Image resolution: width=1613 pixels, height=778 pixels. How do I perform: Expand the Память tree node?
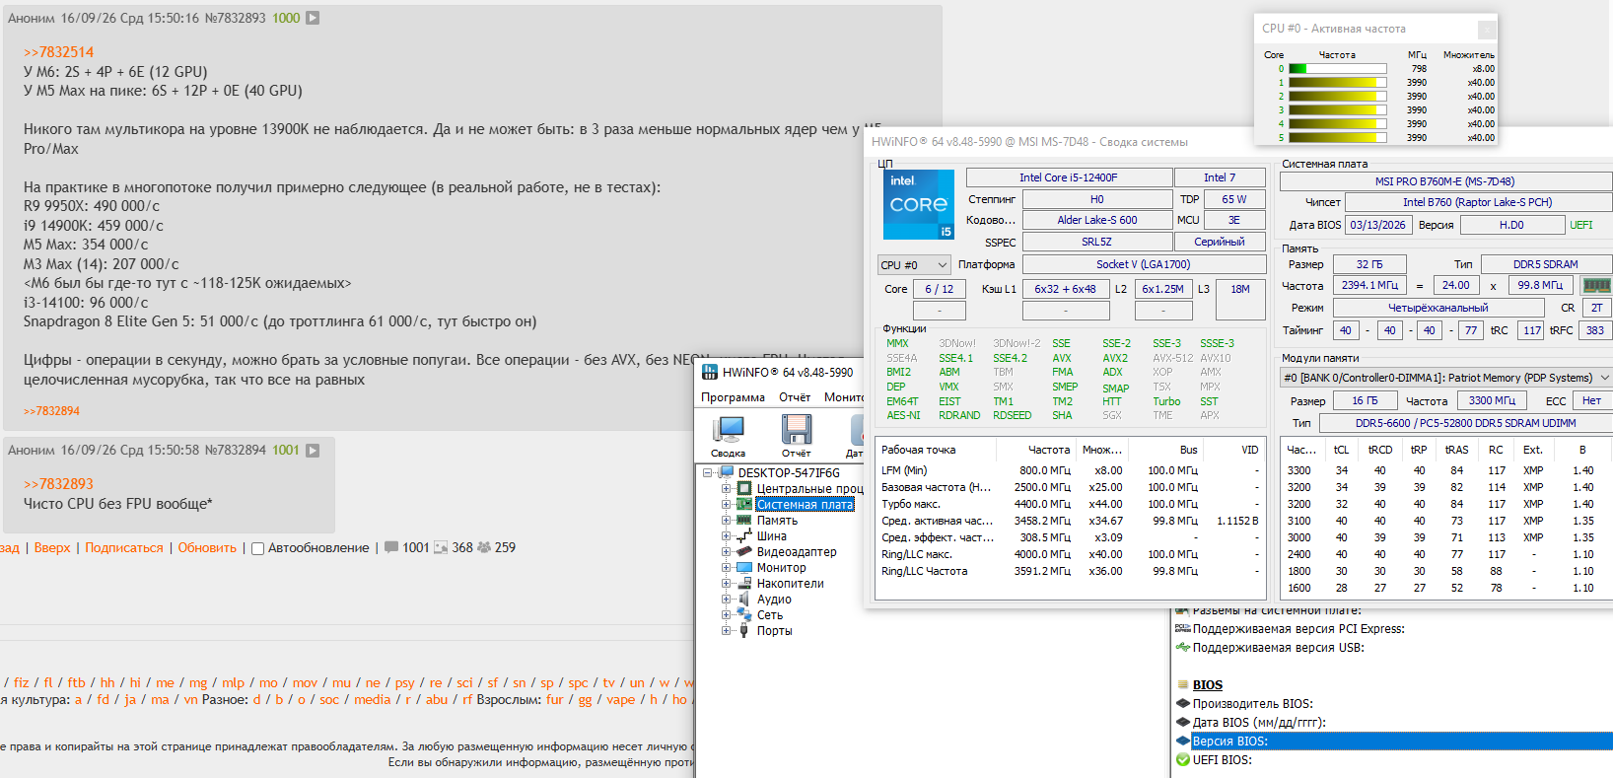tap(726, 521)
